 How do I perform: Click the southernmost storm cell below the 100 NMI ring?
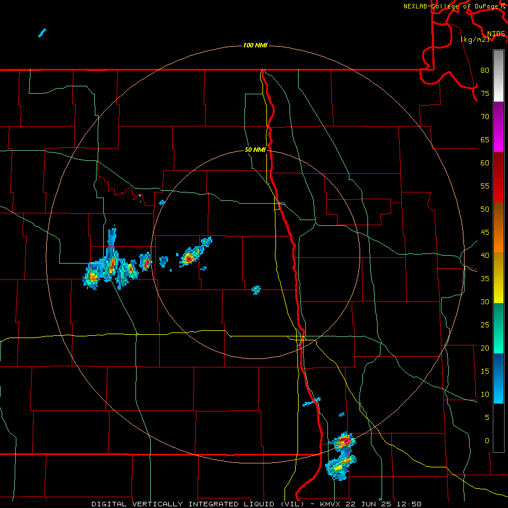341,467
